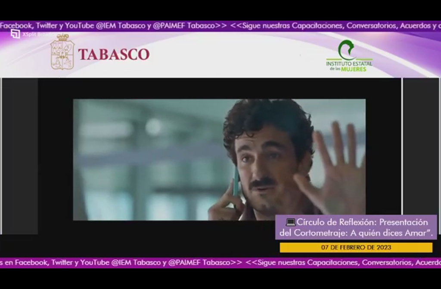The height and width of the screenshot is (289, 441).
Task: Click the laptop emoji before the event title
Action: point(291,223)
